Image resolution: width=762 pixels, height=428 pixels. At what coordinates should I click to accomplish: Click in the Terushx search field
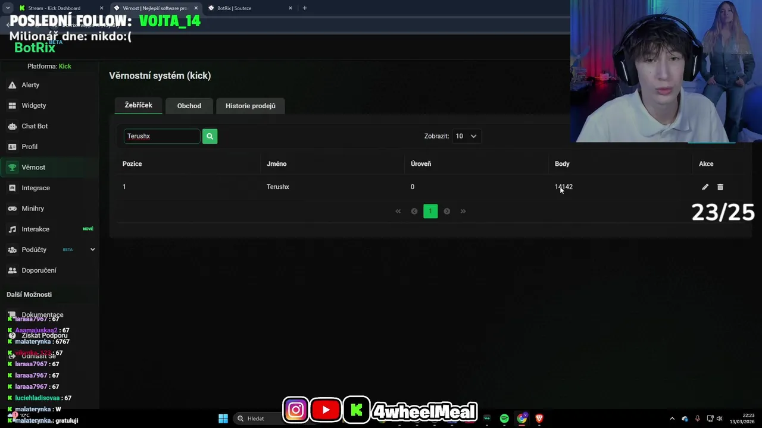[162, 136]
